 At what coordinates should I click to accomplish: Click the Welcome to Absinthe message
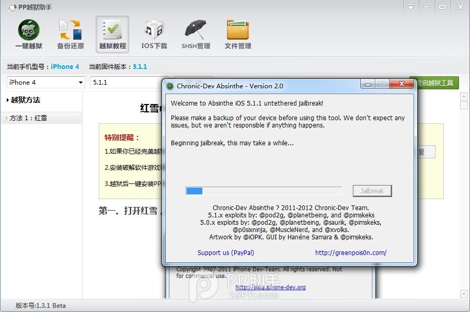(247, 103)
